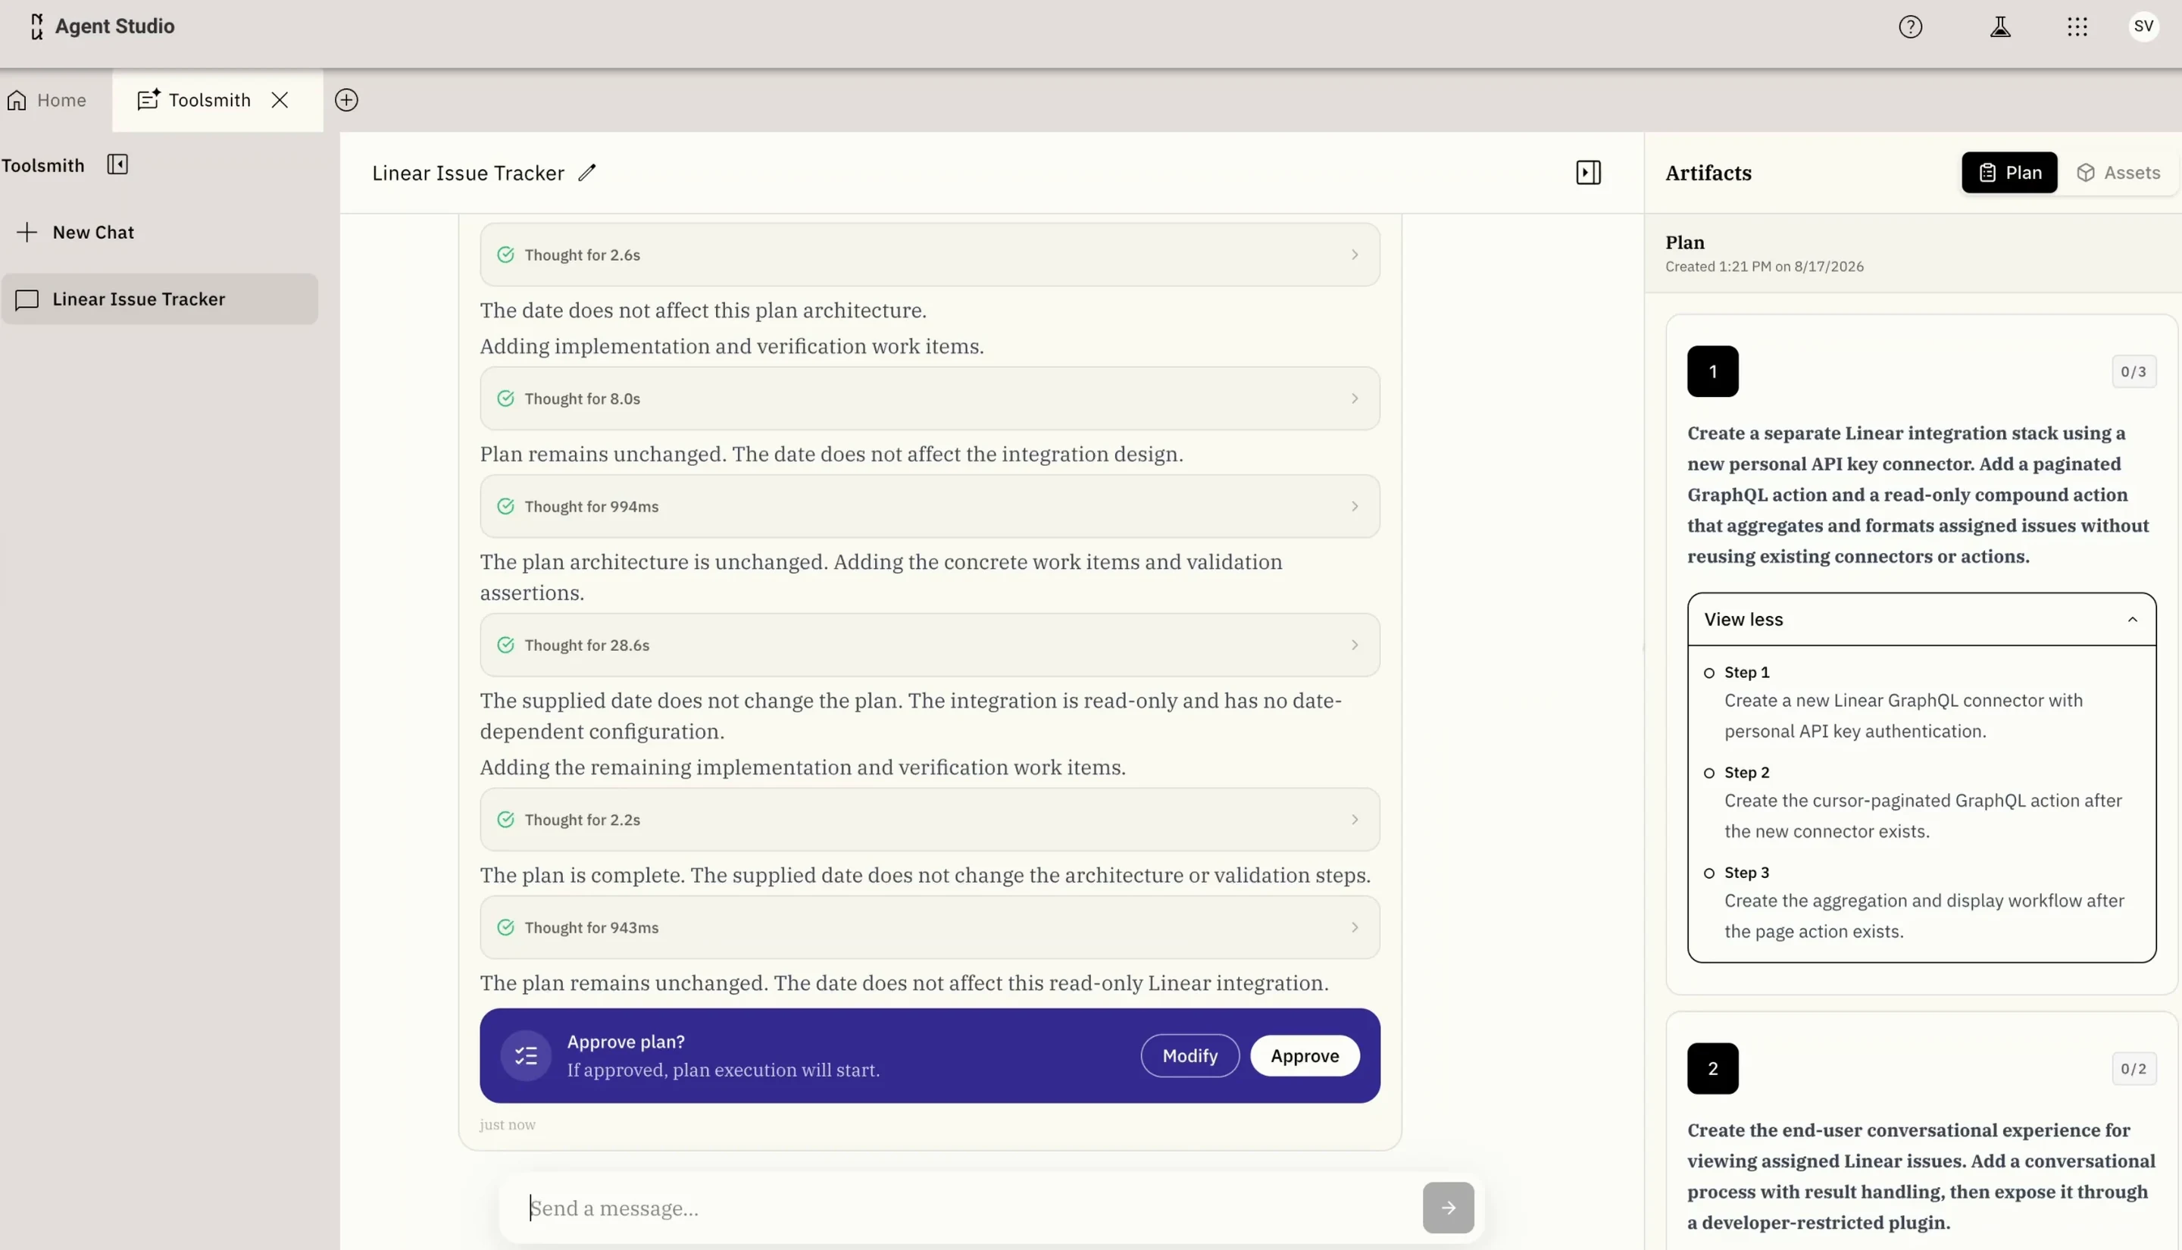Focus the Send a message input

click(970, 1209)
